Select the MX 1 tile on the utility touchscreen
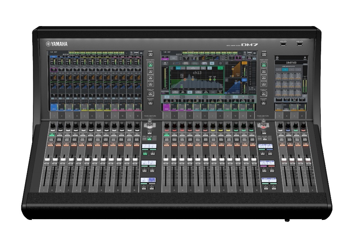Viewport: 353px width, 247px height. [279, 107]
